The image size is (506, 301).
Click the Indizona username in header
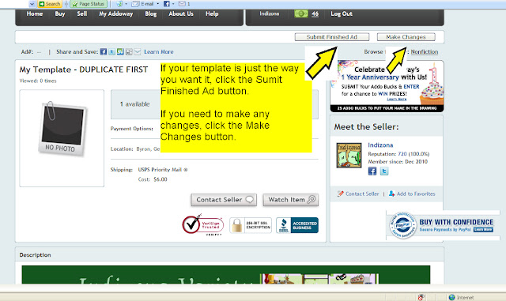(269, 14)
